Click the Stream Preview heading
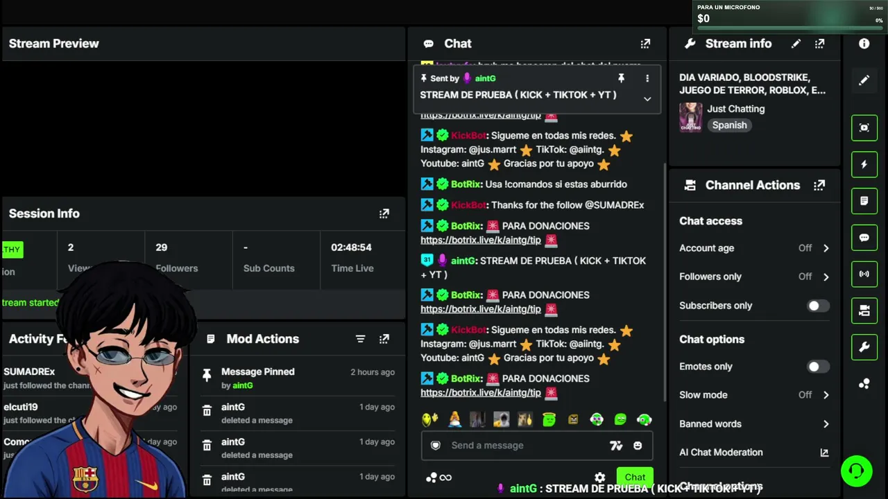This screenshot has height=499, width=888. coord(54,44)
